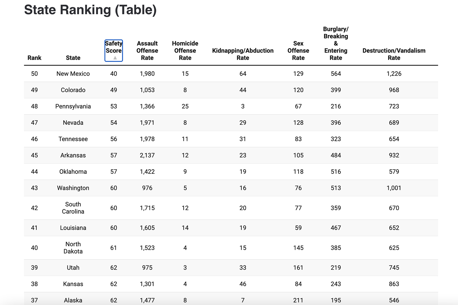This screenshot has width=458, height=305.
Task: Click the Colorado row state name
Action: pyautogui.click(x=73, y=90)
